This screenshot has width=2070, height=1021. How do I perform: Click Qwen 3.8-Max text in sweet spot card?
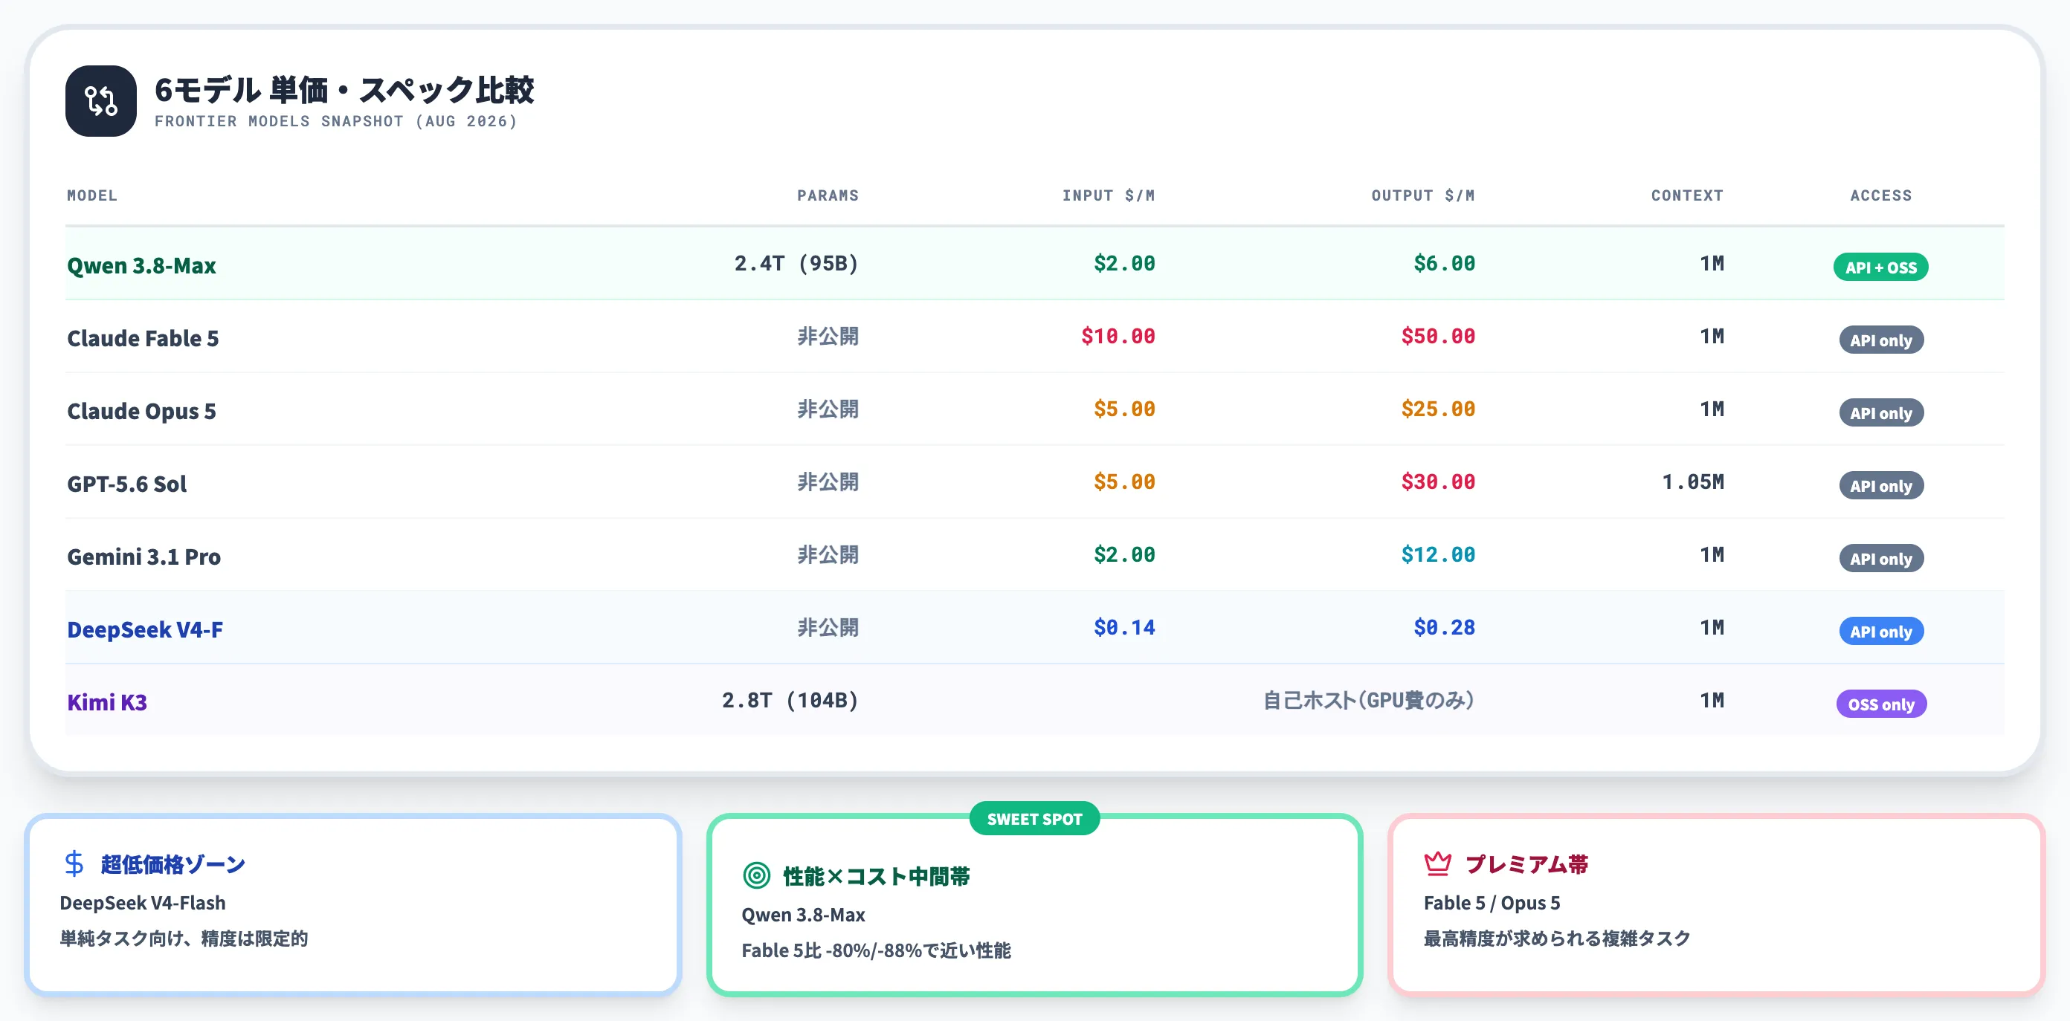point(803,915)
